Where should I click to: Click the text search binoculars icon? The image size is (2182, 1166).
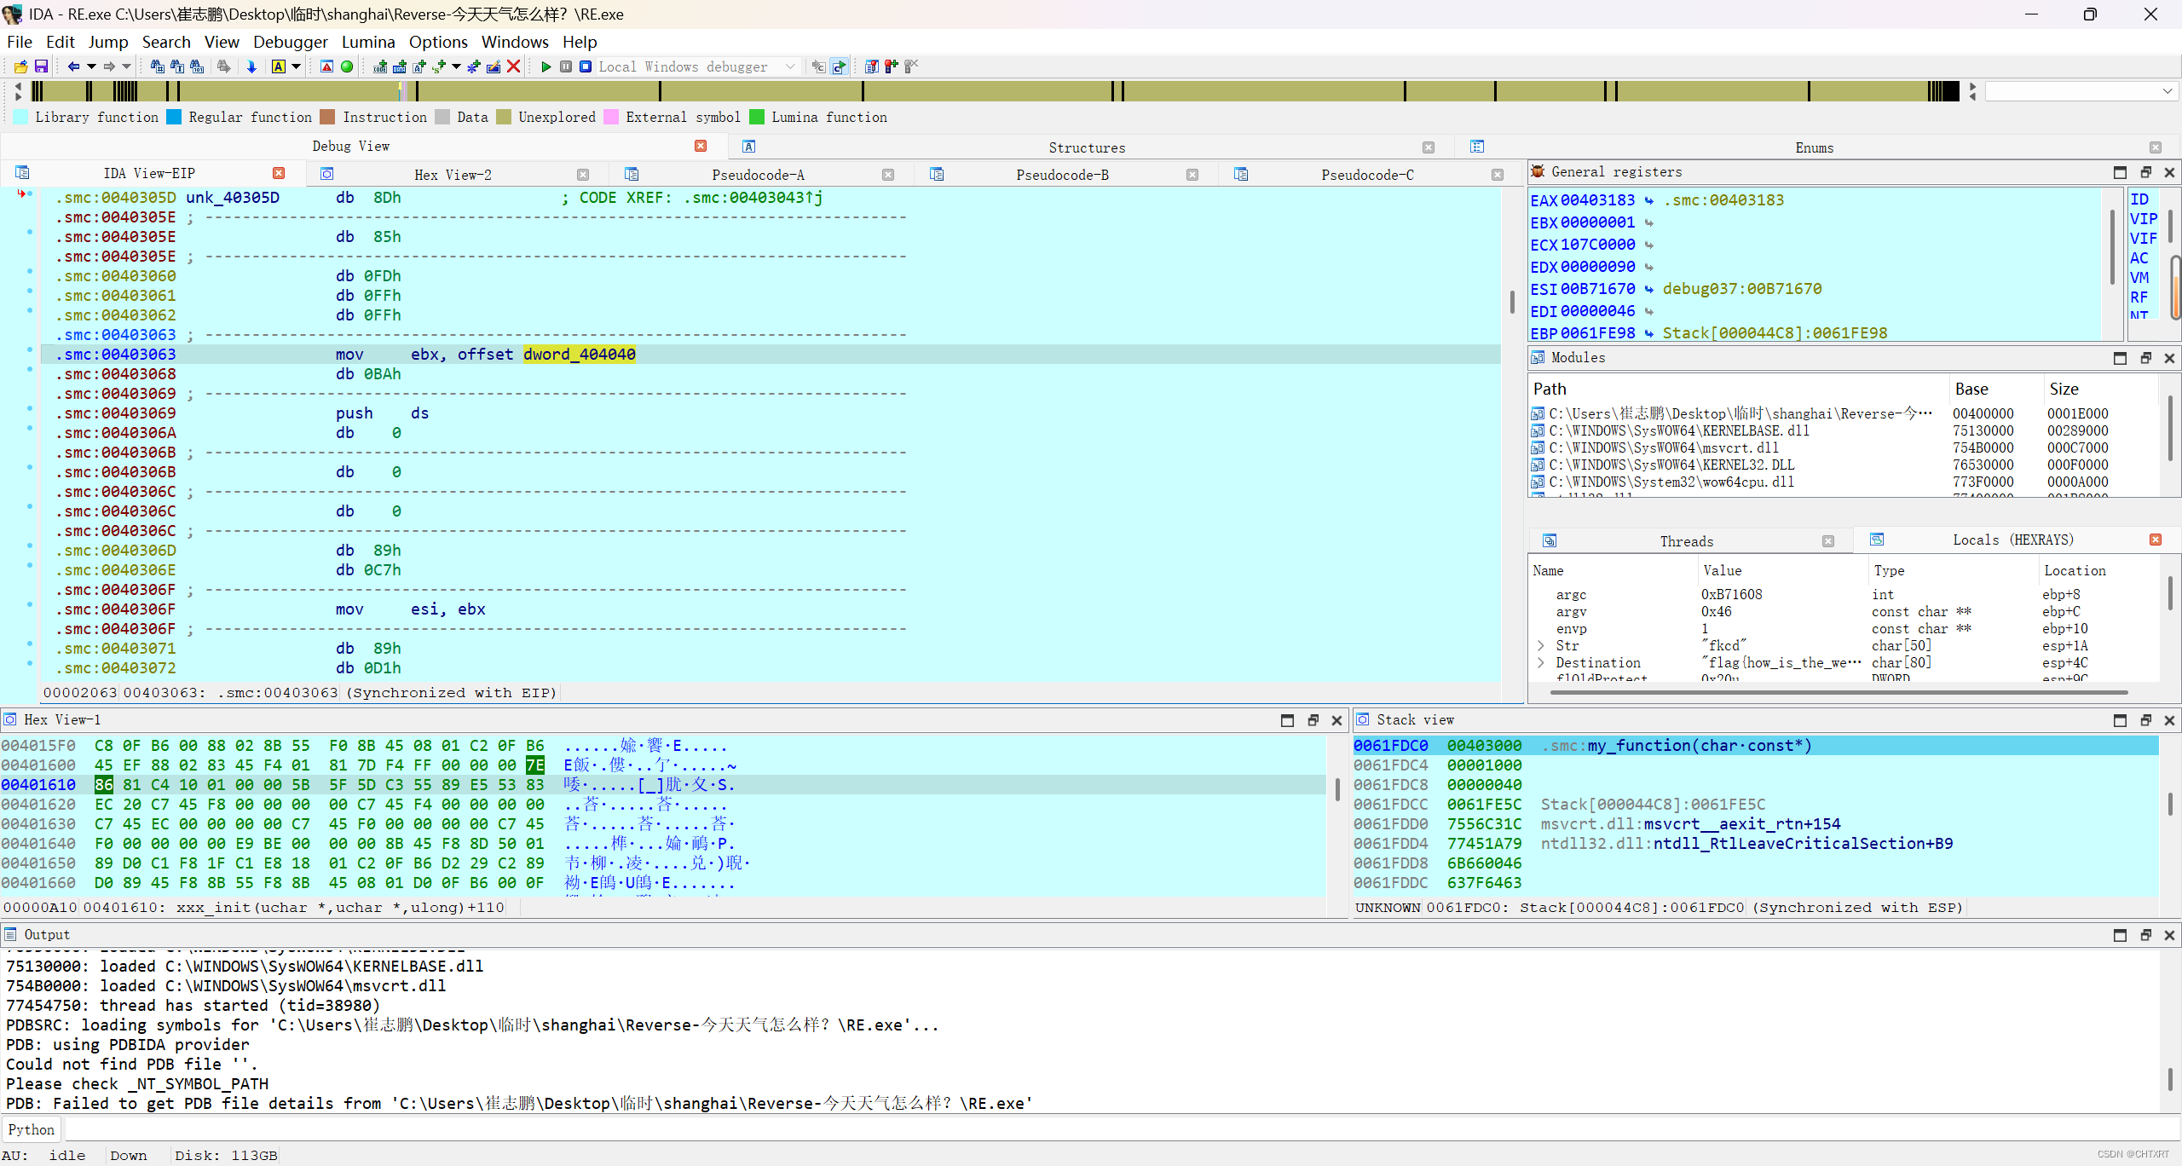(x=177, y=66)
